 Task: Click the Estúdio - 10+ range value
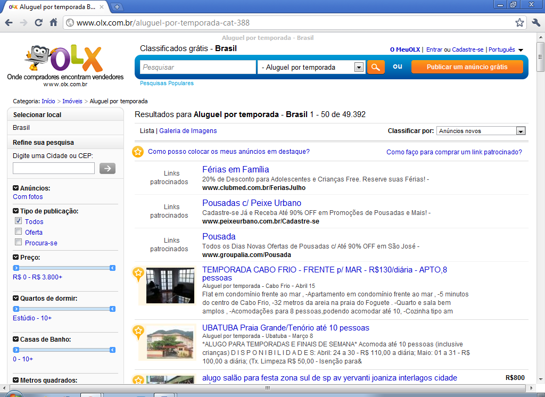click(32, 318)
